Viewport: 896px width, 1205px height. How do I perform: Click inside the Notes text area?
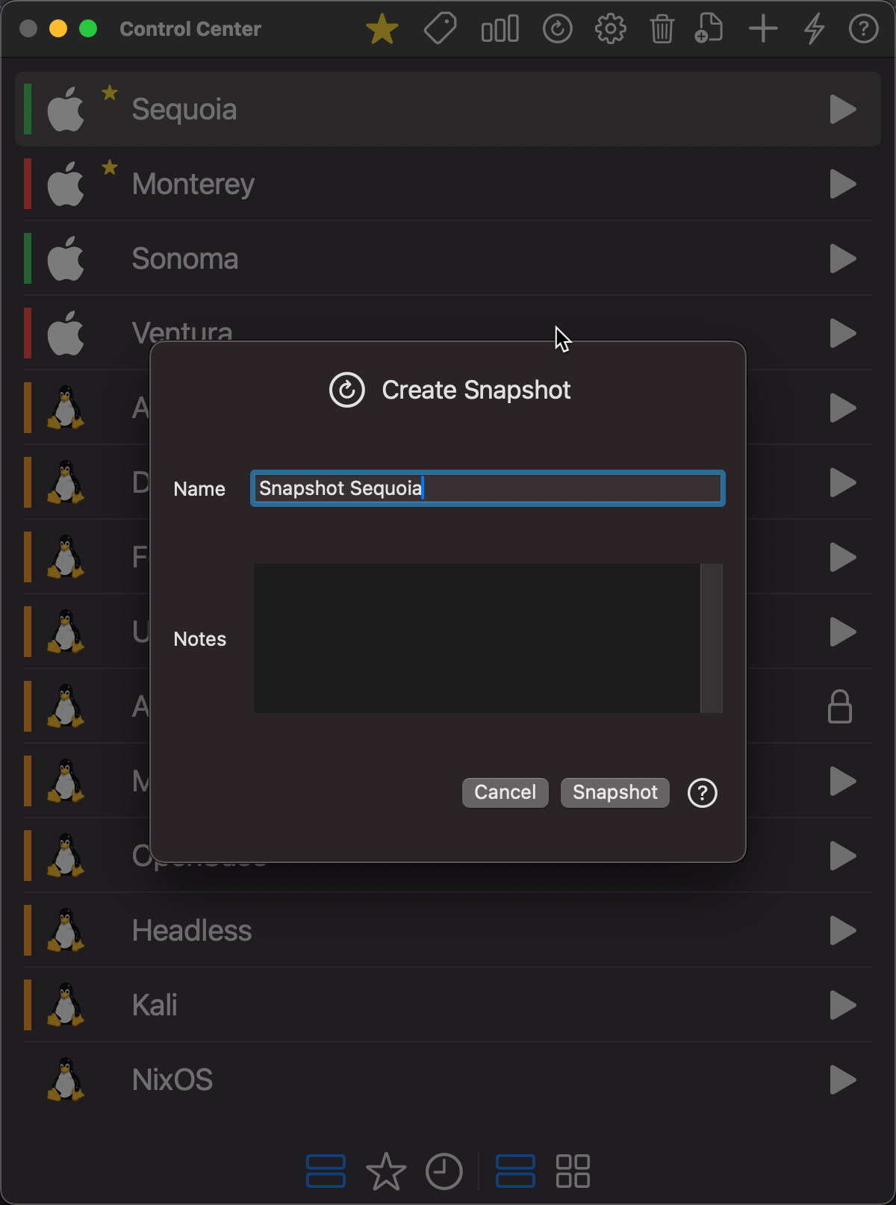[x=477, y=638]
